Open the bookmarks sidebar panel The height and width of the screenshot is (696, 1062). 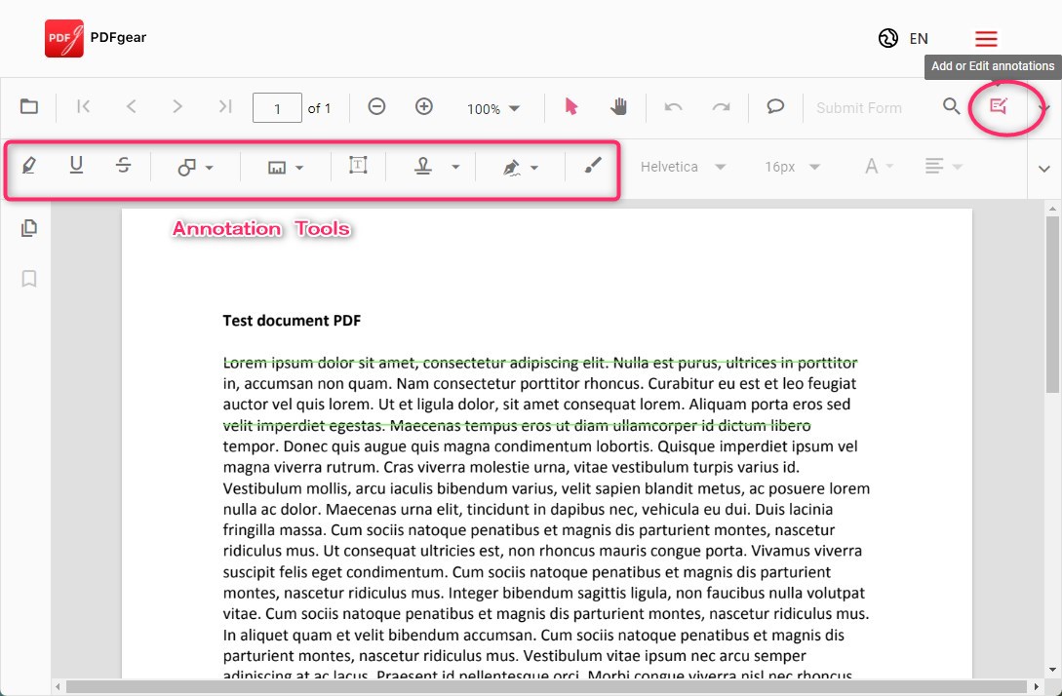point(28,278)
